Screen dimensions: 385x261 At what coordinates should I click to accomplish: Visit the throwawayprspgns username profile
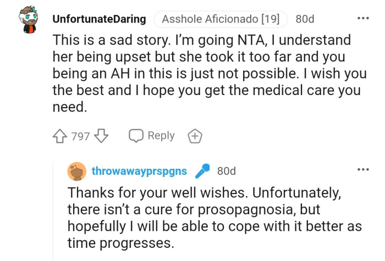139,171
